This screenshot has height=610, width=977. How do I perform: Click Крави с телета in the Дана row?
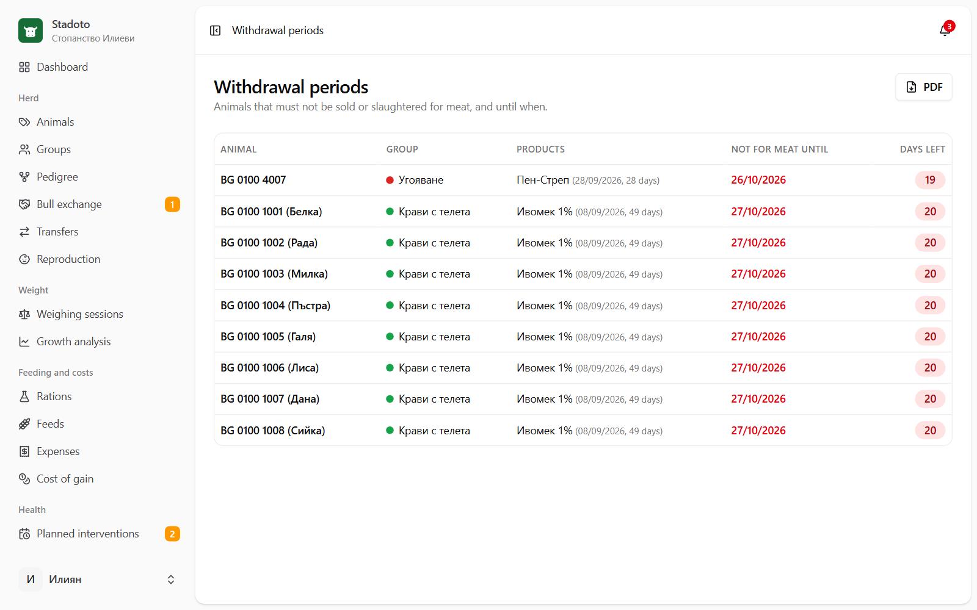click(x=434, y=399)
